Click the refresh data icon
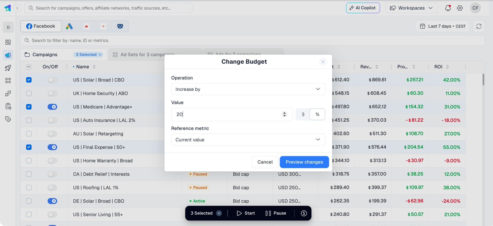This screenshot has height=226, width=493. pos(479,26)
